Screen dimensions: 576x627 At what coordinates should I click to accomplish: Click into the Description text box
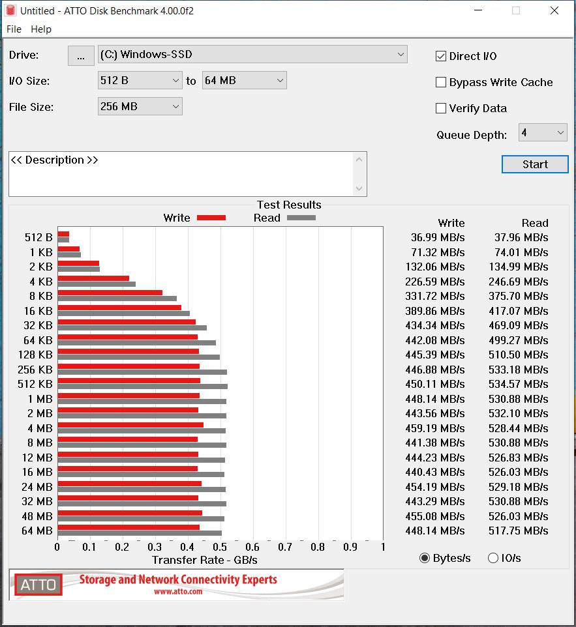point(181,174)
